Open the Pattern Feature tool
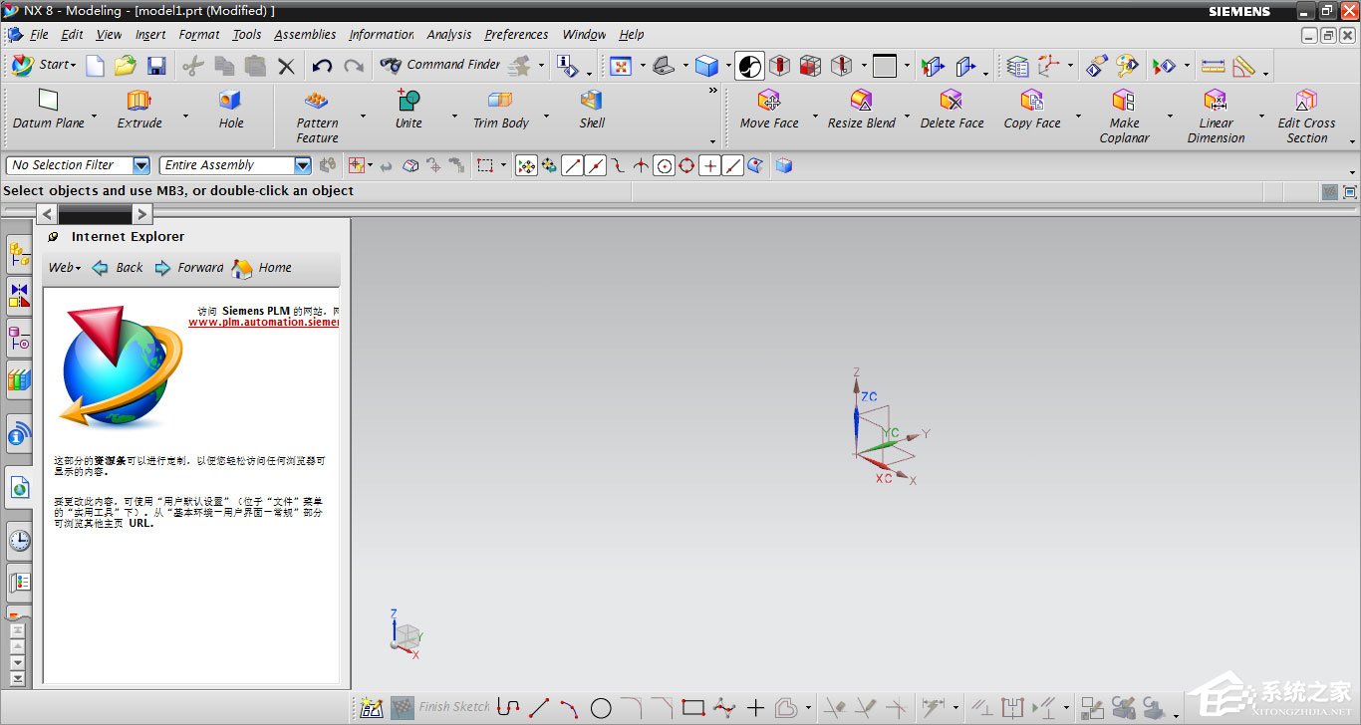Image resolution: width=1361 pixels, height=725 pixels. pos(317,101)
